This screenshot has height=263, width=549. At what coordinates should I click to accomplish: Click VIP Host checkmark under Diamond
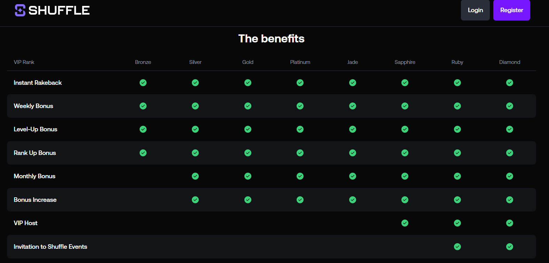coord(510,223)
